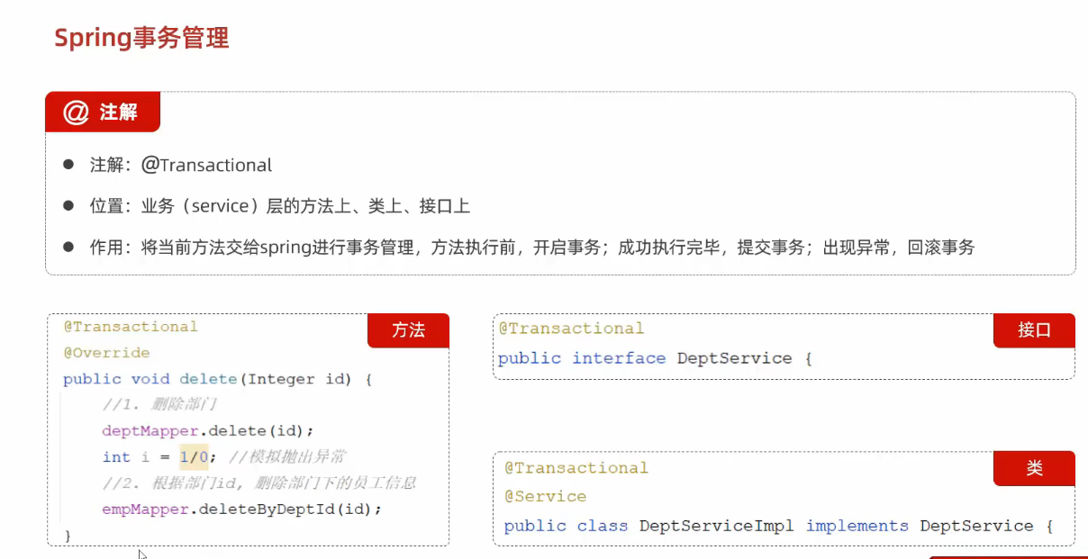Click deptMapper.delete(id) code line

[208, 431]
